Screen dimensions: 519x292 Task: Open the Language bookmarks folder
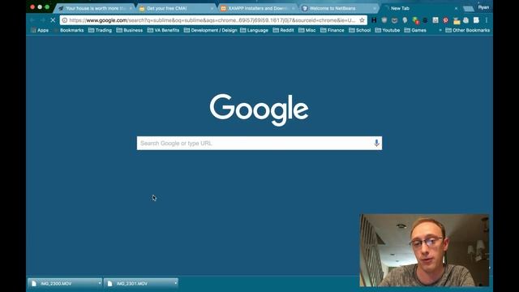pyautogui.click(x=254, y=30)
